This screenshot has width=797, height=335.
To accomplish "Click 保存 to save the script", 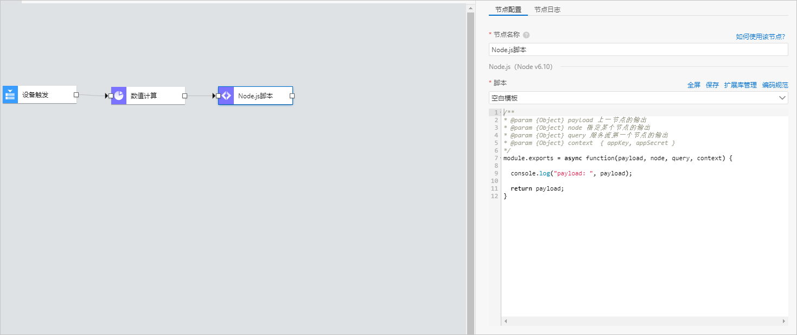I will click(712, 85).
